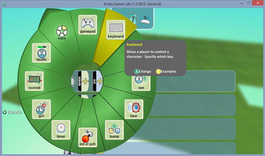Pick the health sensor tile

[41, 53]
